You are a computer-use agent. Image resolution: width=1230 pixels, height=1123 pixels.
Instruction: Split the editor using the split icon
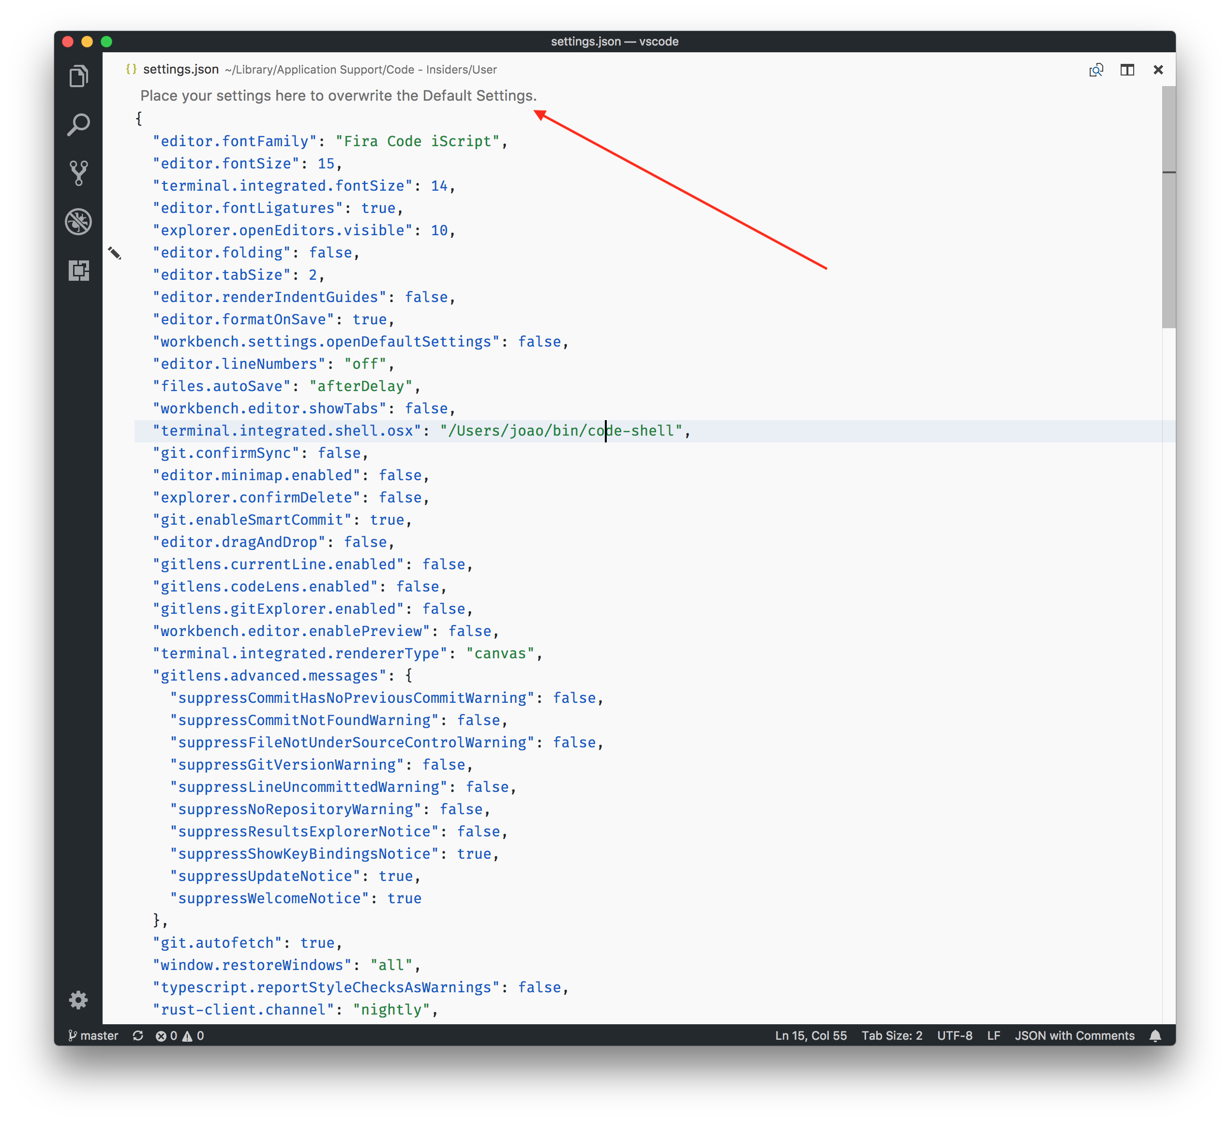pos(1127,70)
